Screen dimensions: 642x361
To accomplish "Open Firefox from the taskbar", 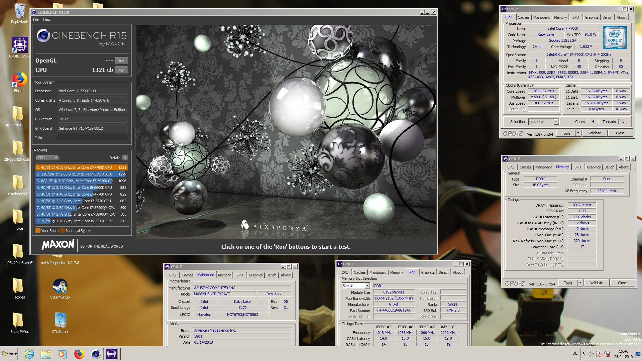I will coord(79,354).
